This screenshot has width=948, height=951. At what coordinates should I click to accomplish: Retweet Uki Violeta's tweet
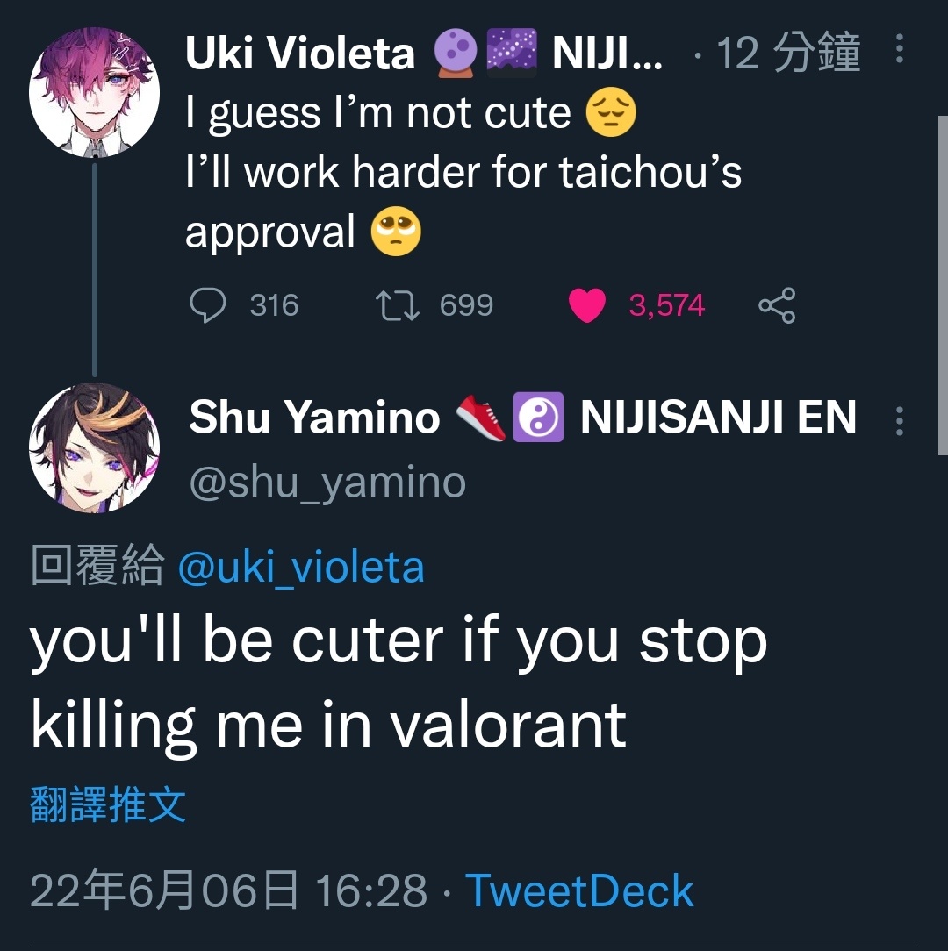(x=398, y=305)
